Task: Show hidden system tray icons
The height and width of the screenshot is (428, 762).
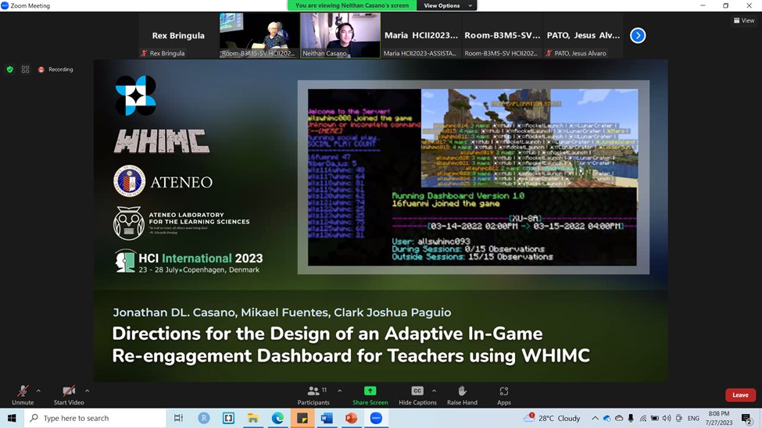Action: click(x=595, y=418)
